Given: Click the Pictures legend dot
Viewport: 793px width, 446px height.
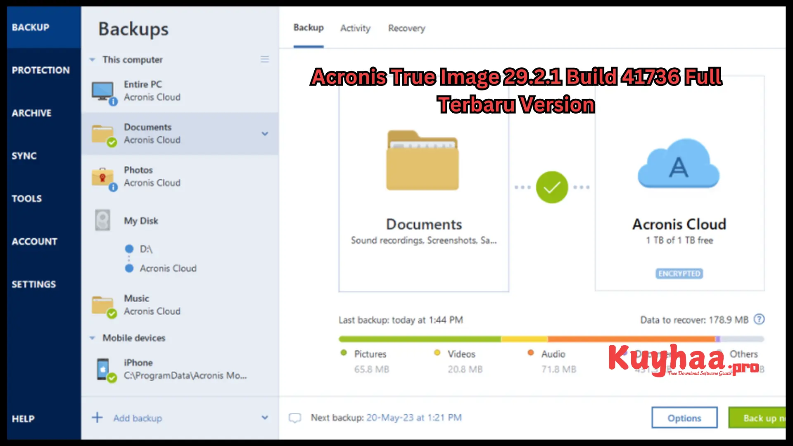Looking at the screenshot, I should point(344,353).
